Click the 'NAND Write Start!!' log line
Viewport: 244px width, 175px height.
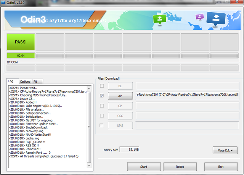(30, 135)
